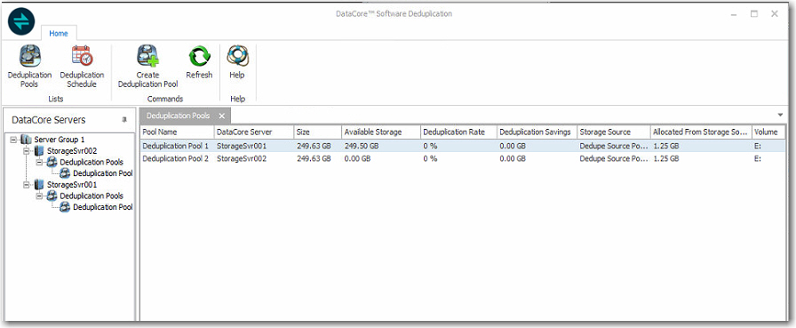Image resolution: width=796 pixels, height=328 pixels.
Task: Open the Deduplication Pools list icon
Action: click(29, 56)
